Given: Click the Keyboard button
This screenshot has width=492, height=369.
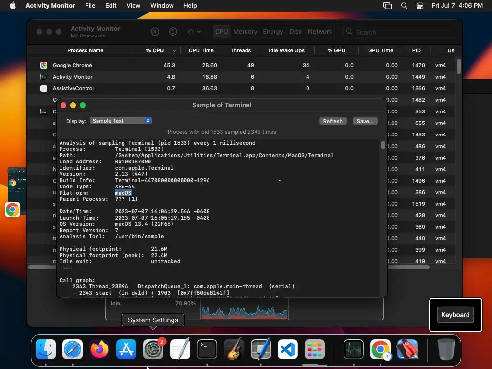Looking at the screenshot, I should tap(455, 315).
